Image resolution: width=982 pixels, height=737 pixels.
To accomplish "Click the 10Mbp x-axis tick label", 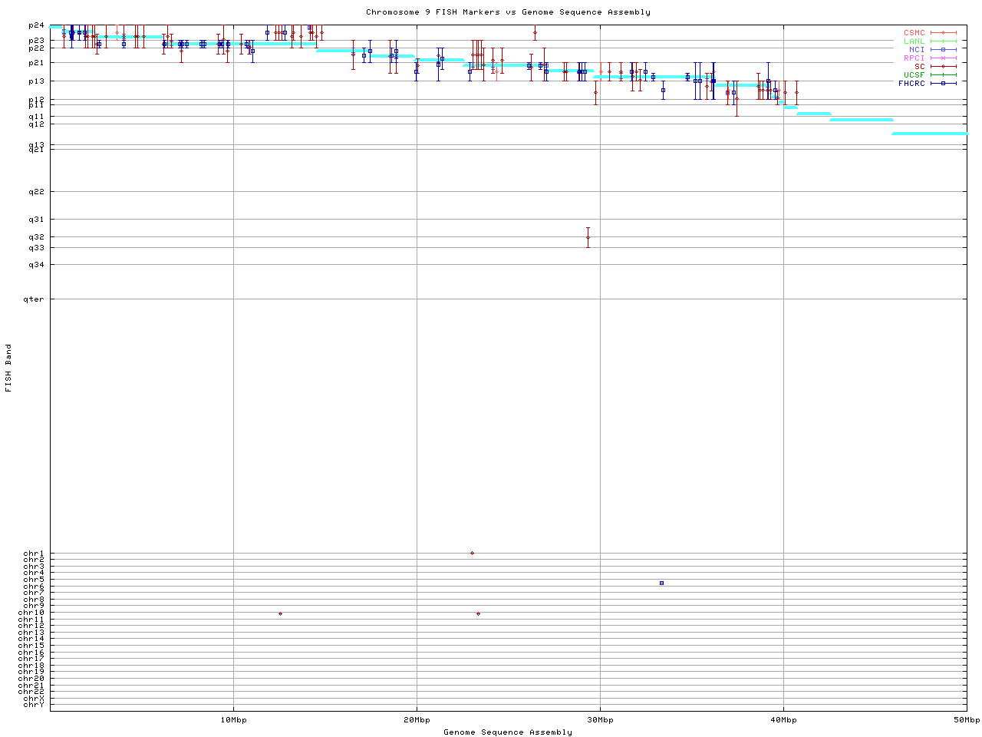I will (x=233, y=720).
